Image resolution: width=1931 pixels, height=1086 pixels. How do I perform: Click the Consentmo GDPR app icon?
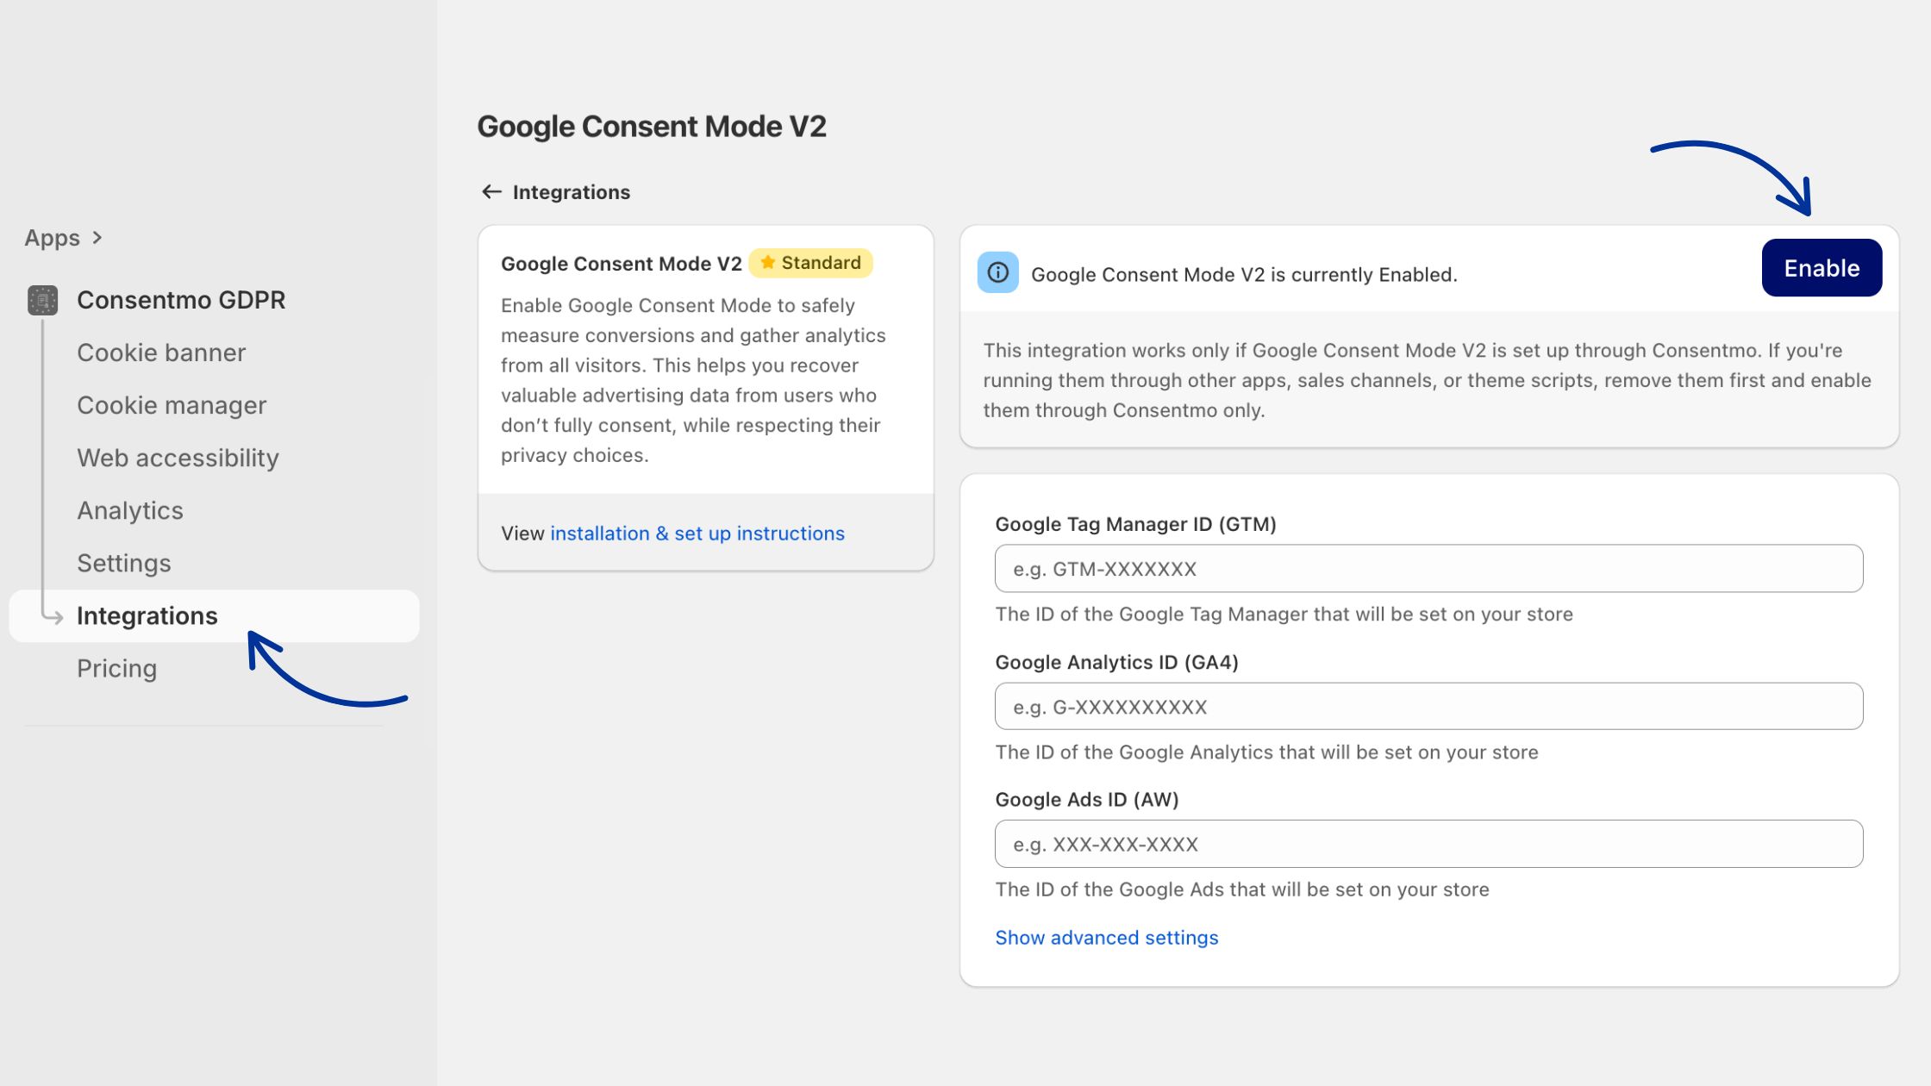pyautogui.click(x=42, y=300)
